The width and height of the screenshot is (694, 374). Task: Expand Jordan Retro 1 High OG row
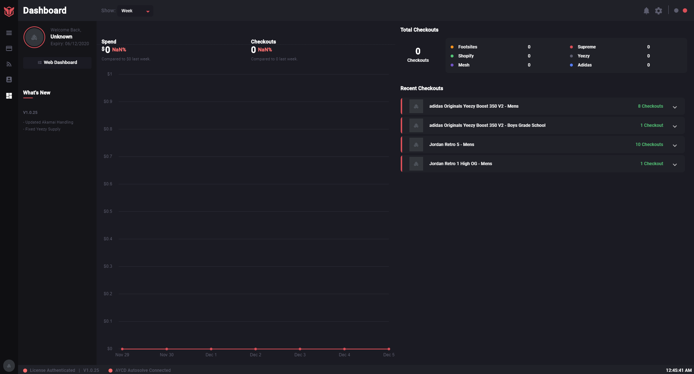point(674,164)
